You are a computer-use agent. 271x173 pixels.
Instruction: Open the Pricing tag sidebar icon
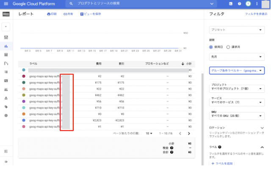point(6,107)
